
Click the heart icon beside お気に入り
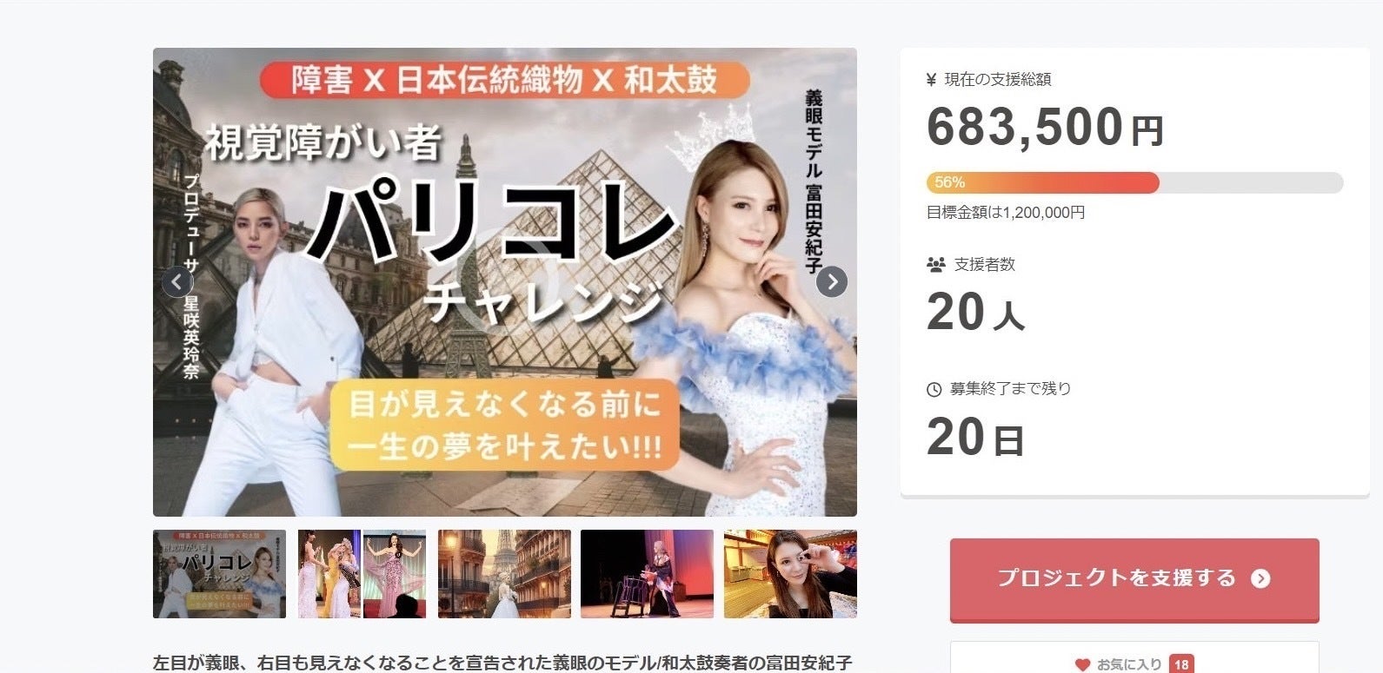coord(1082,664)
